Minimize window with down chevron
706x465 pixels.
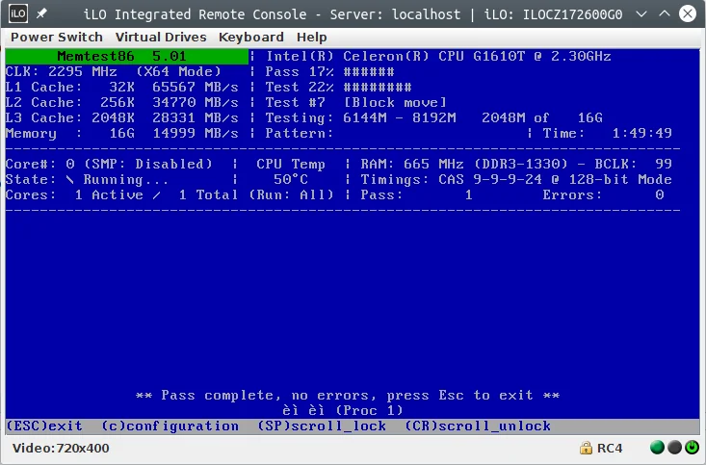(x=641, y=13)
